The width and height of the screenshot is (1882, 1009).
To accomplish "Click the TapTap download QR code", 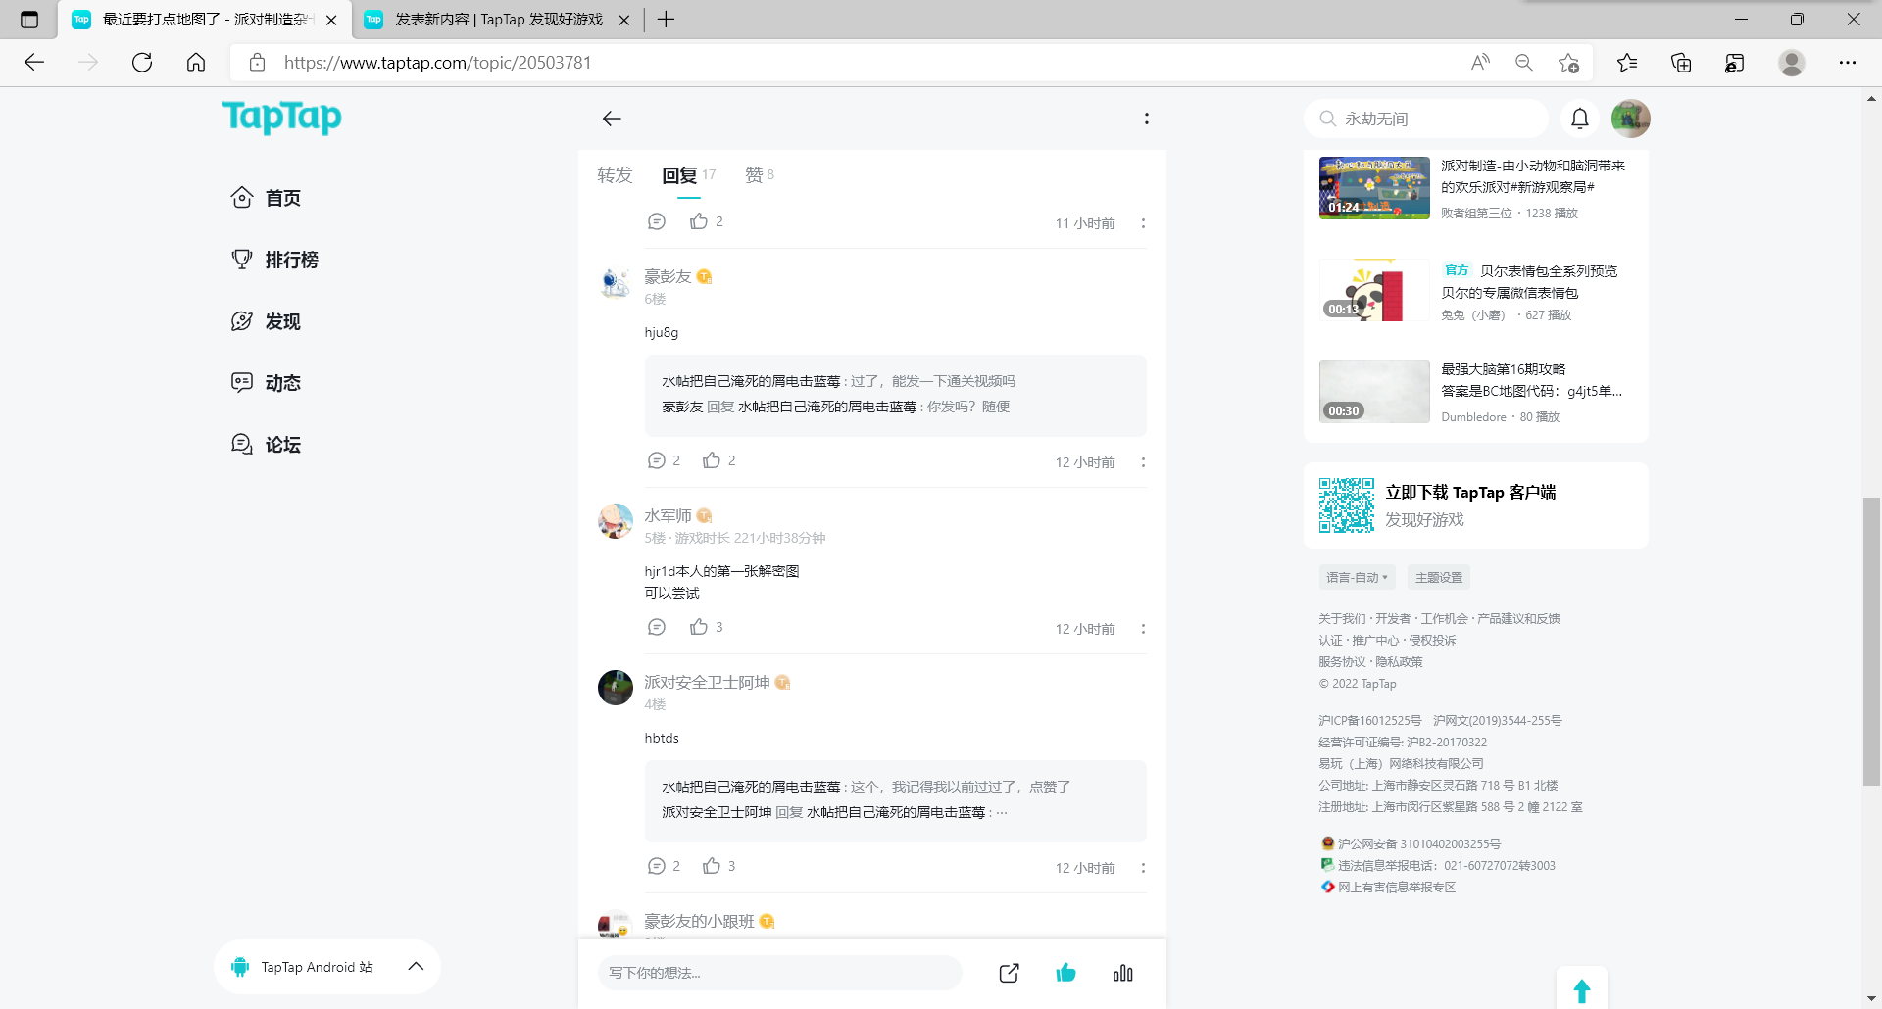I will coord(1347,505).
